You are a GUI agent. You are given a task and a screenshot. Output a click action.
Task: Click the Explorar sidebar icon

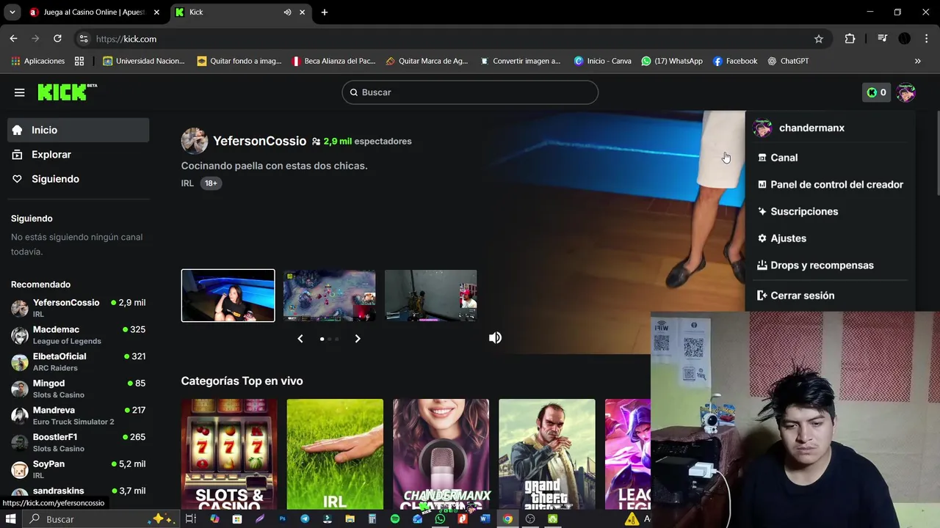pos(17,155)
